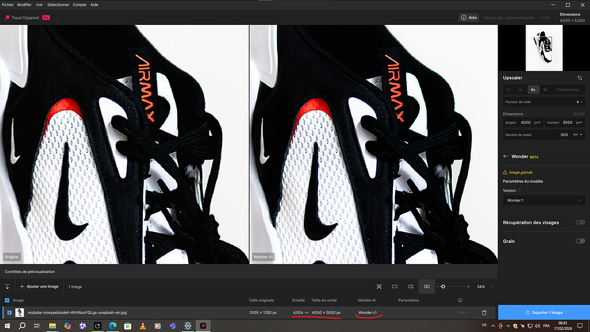Open the Sélectionner menu

click(58, 5)
